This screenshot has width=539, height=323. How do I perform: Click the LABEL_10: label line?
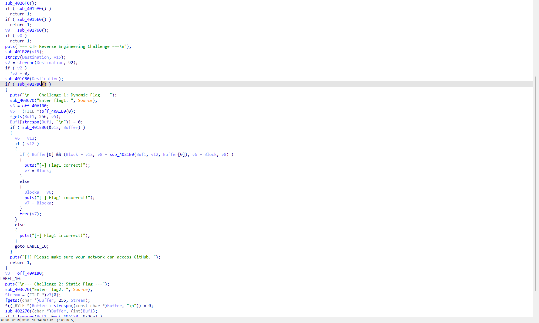(11, 279)
